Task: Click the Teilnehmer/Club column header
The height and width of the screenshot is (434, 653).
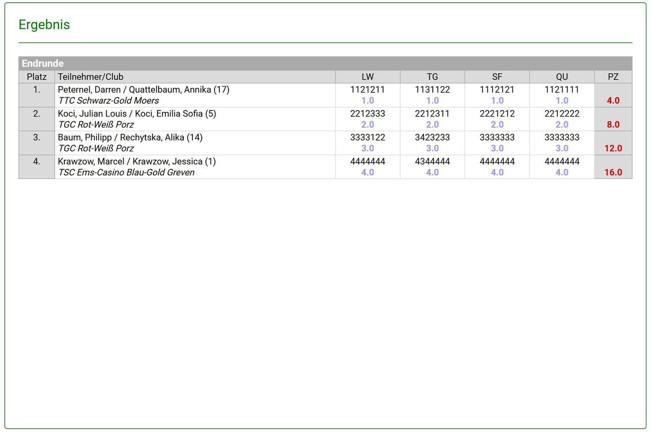Action: 90,77
